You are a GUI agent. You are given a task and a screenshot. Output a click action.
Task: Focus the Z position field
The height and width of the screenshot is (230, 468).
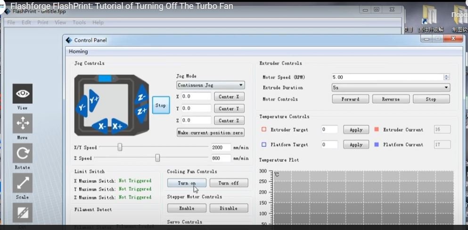196,120
